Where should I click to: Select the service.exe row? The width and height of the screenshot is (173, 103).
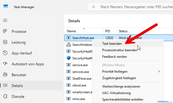[80, 65]
